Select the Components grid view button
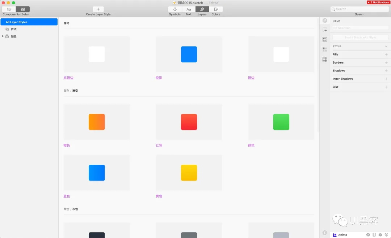This screenshot has width=391, height=238. tap(23, 9)
